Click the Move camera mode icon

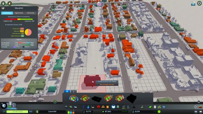tap(195, 107)
